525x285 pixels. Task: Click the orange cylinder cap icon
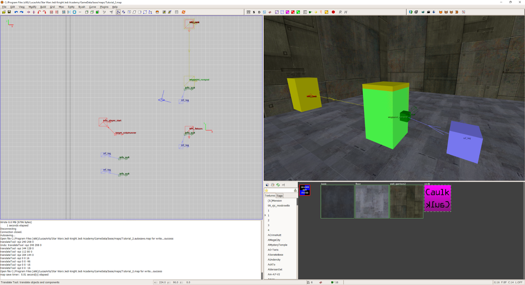(157, 12)
